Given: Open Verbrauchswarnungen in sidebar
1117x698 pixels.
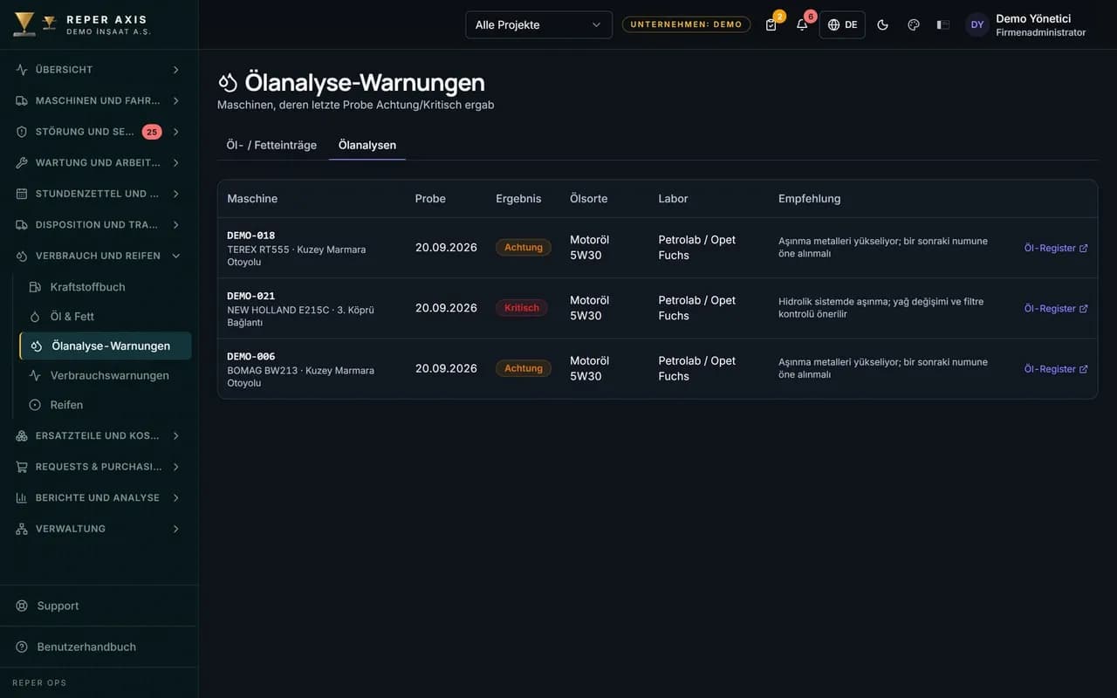Looking at the screenshot, I should coord(106,375).
